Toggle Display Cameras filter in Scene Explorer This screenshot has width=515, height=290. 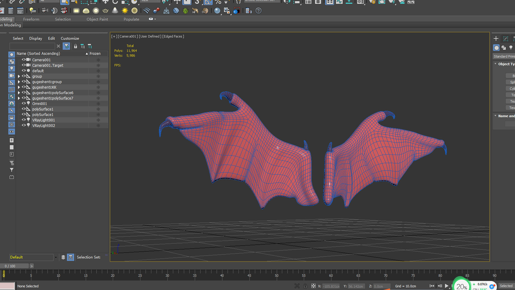(12, 76)
